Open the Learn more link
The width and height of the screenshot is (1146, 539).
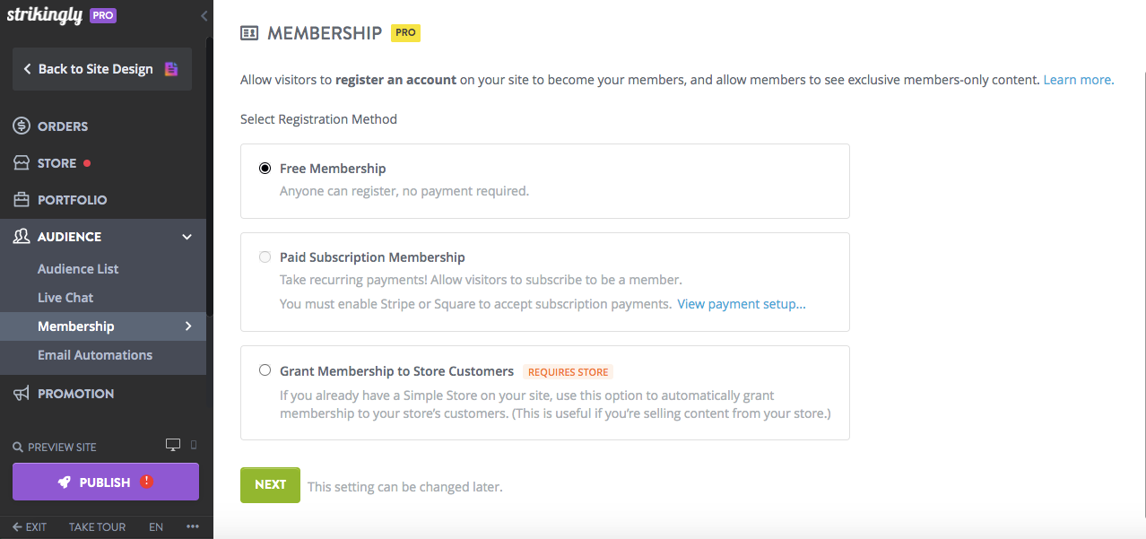pyautogui.click(x=1077, y=79)
